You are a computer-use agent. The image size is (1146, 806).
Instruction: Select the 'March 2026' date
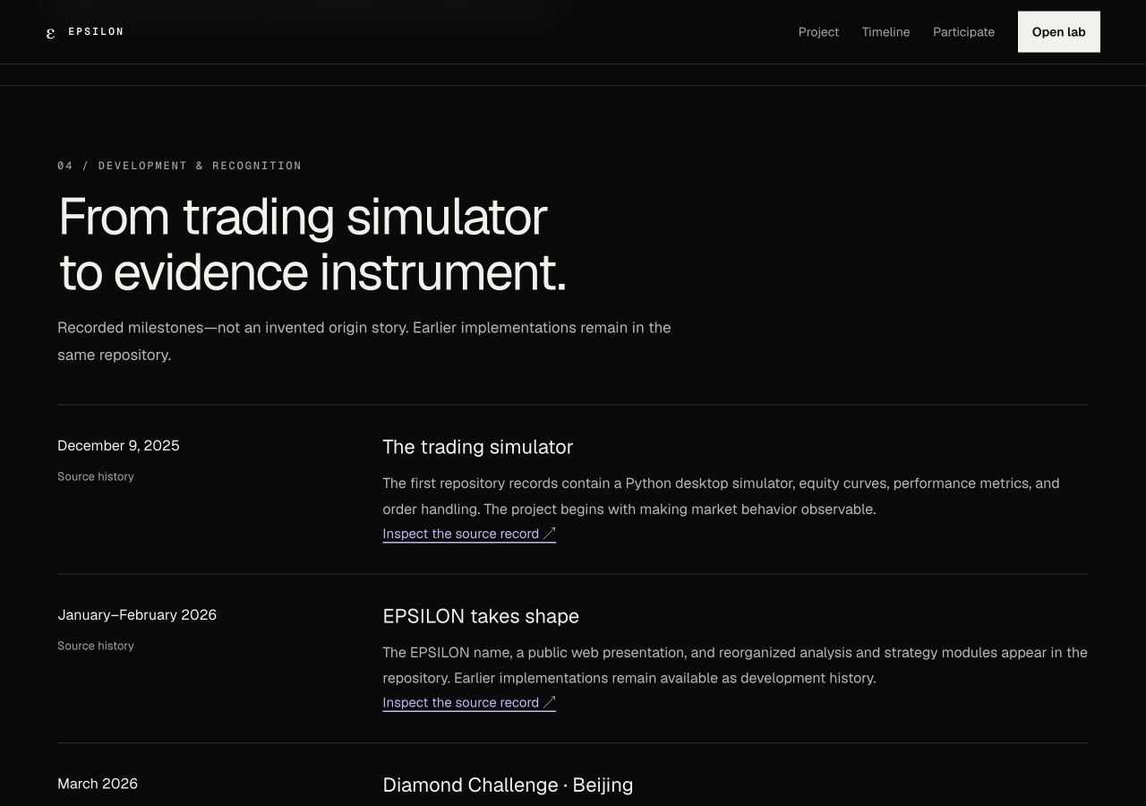98,784
